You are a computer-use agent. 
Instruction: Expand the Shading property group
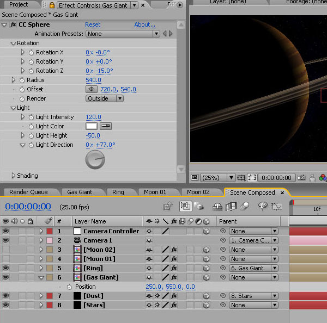pyautogui.click(x=14, y=176)
